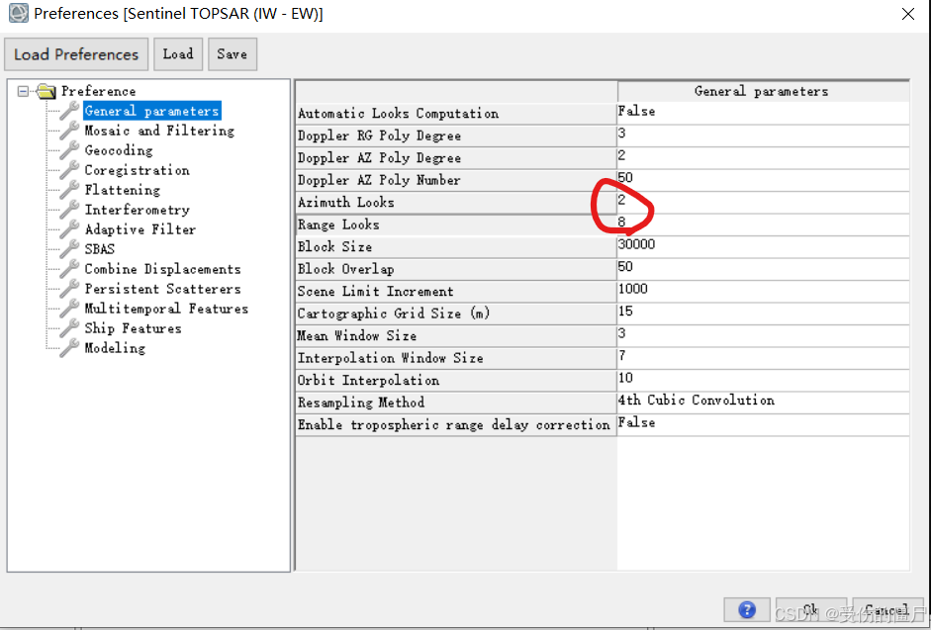Click the application icon in the title bar

pyautogui.click(x=19, y=13)
